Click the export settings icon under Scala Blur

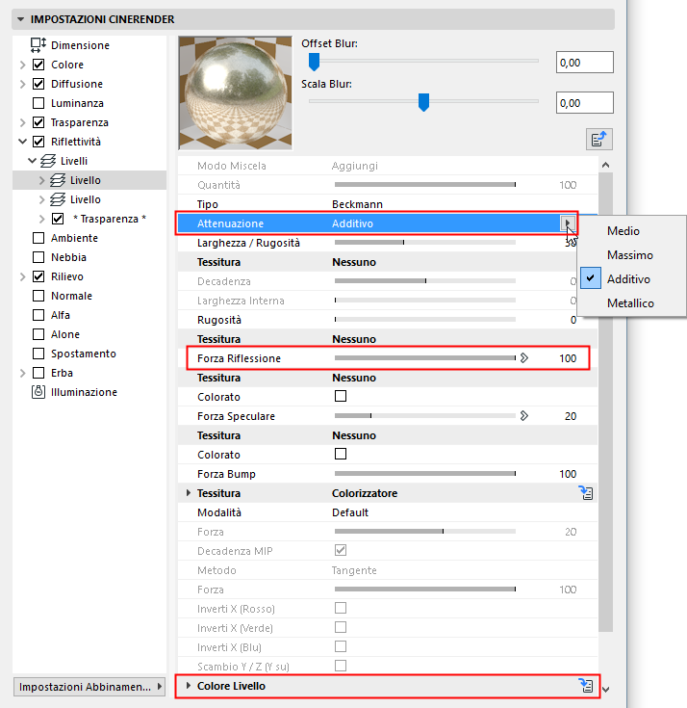(599, 139)
